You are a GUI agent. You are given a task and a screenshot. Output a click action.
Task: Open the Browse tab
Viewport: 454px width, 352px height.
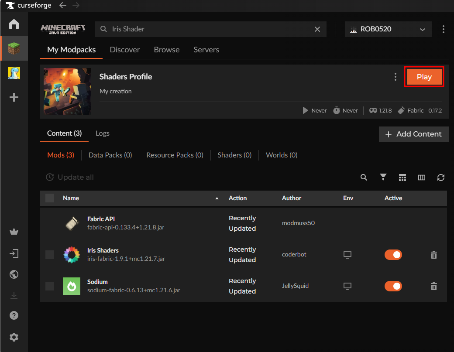[x=167, y=50]
